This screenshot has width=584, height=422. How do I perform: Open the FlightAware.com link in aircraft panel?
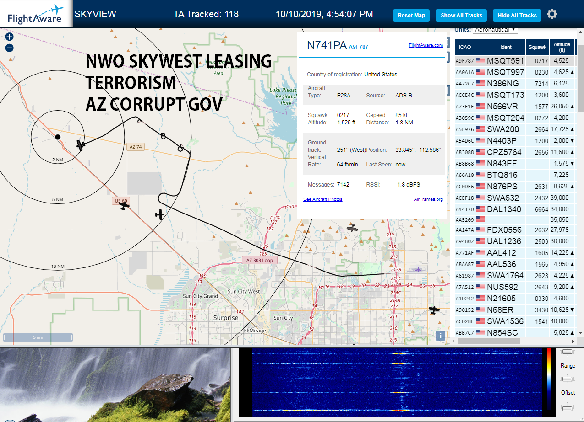point(426,45)
